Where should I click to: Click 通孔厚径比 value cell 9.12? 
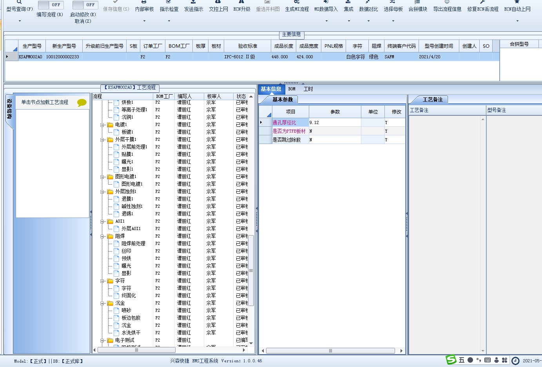335,122
